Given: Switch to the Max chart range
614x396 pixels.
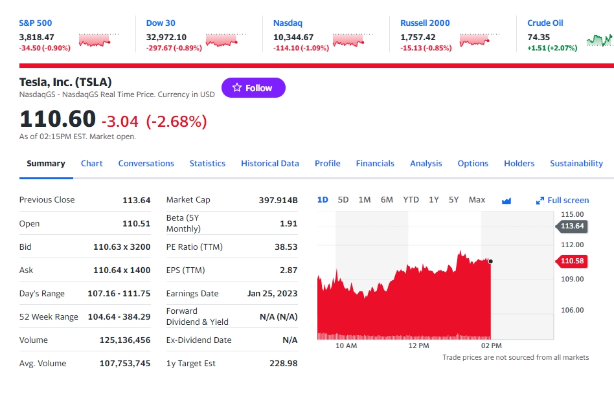Looking at the screenshot, I should tap(477, 200).
